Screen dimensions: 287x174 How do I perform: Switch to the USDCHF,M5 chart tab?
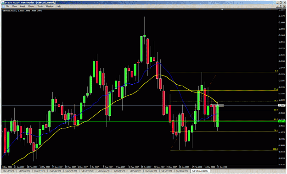pyautogui.click(x=71, y=171)
